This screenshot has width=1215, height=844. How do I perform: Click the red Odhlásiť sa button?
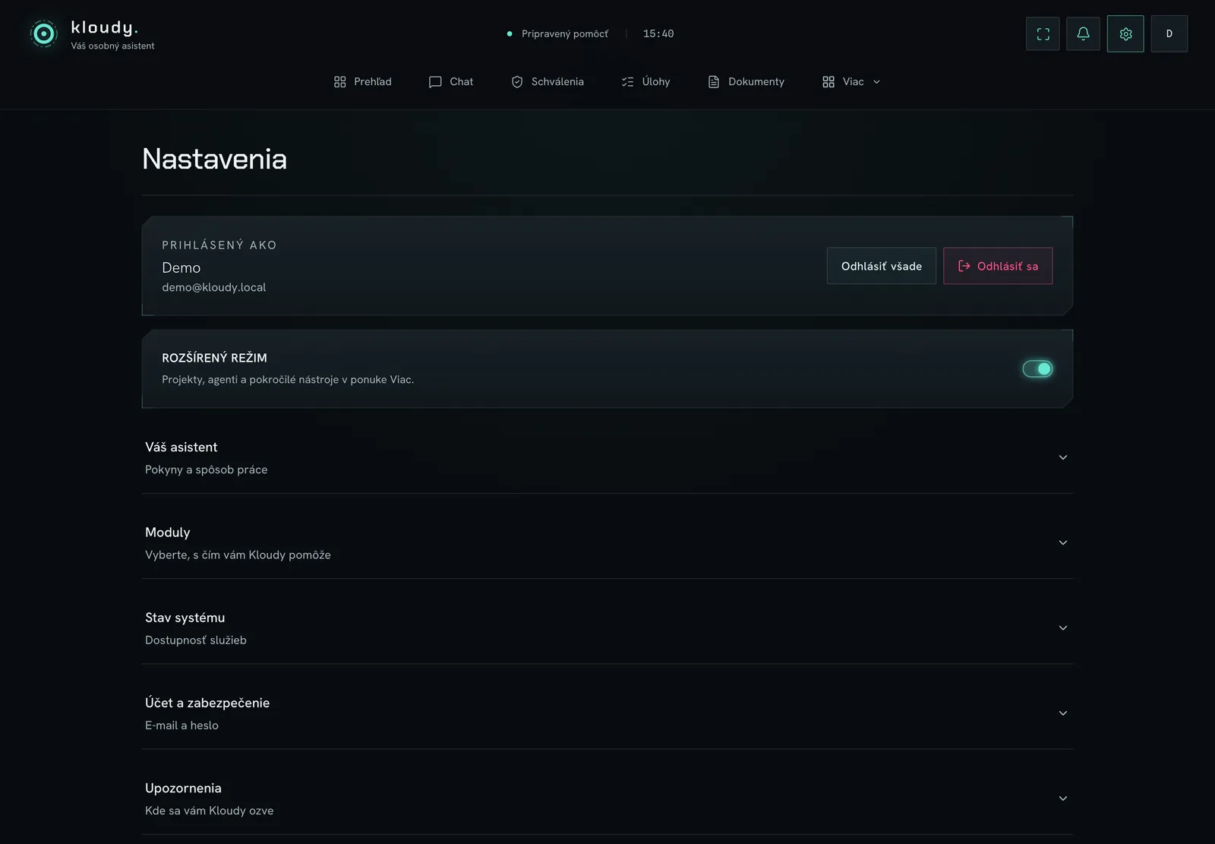(998, 266)
